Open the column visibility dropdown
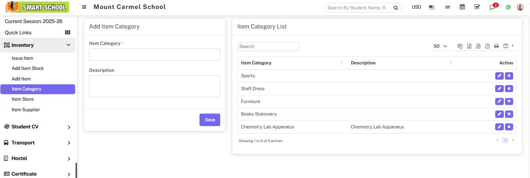530x178 pixels. [508, 46]
